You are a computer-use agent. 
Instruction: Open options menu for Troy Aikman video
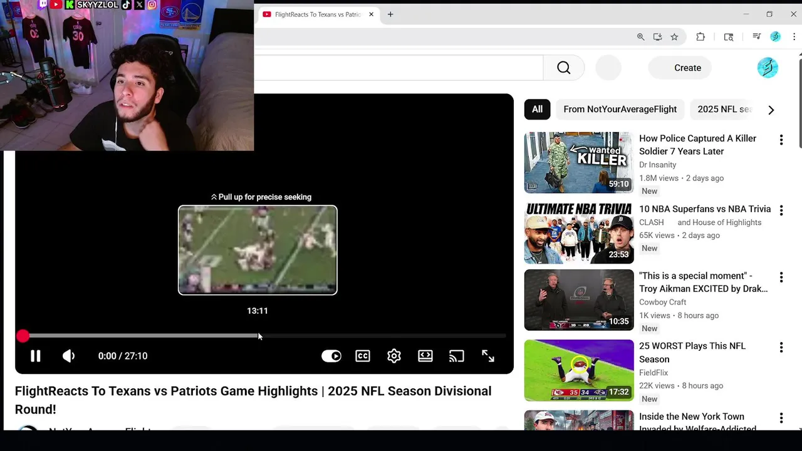(781, 277)
